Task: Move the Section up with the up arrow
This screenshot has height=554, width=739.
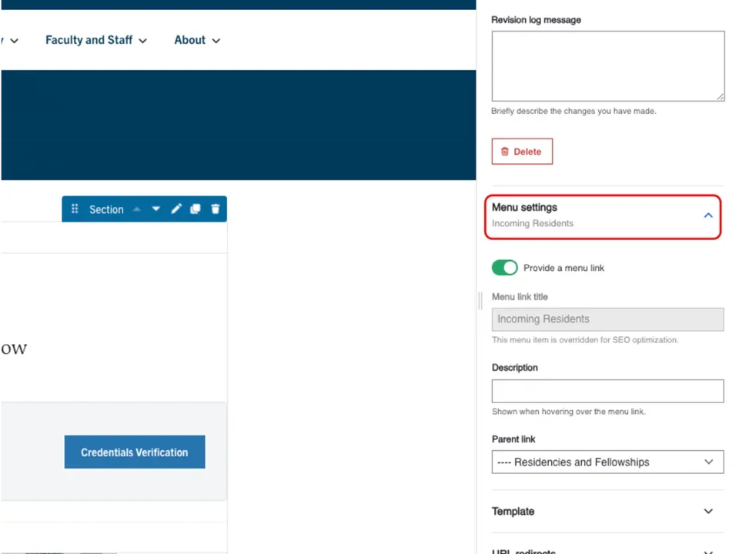Action: pos(136,209)
